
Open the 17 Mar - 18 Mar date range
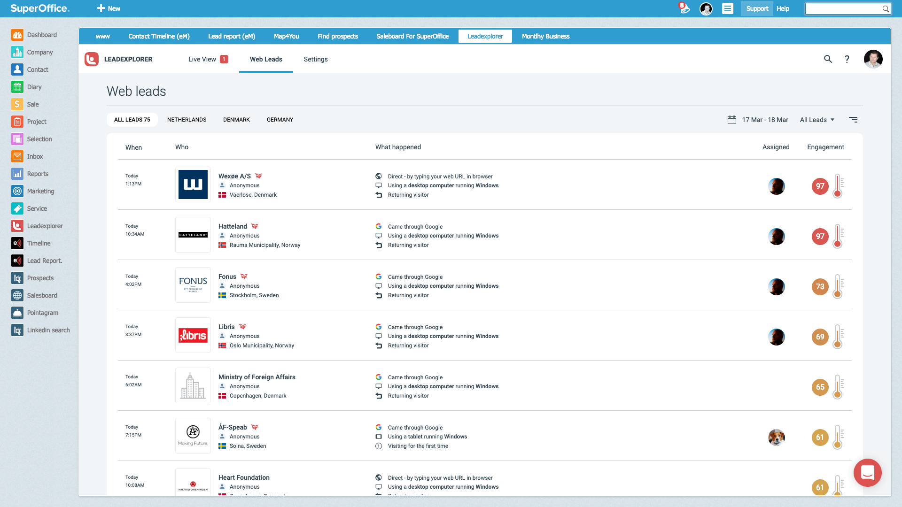(x=765, y=120)
